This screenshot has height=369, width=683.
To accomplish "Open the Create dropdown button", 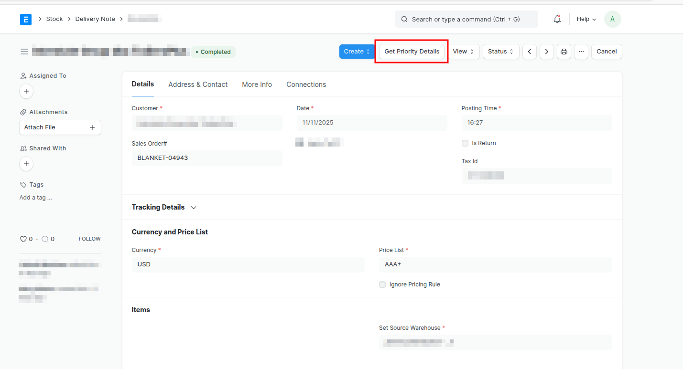I will point(357,52).
